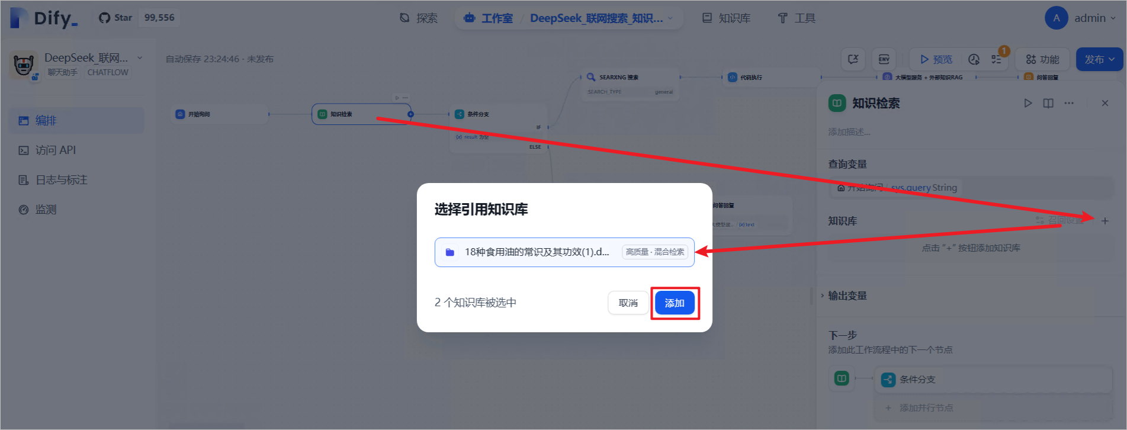
Task: Open the panel more options ellipsis
Action: click(1069, 103)
